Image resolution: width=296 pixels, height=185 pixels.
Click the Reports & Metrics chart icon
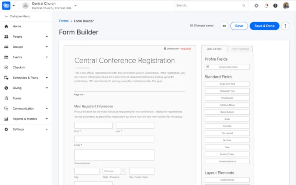tap(6, 119)
